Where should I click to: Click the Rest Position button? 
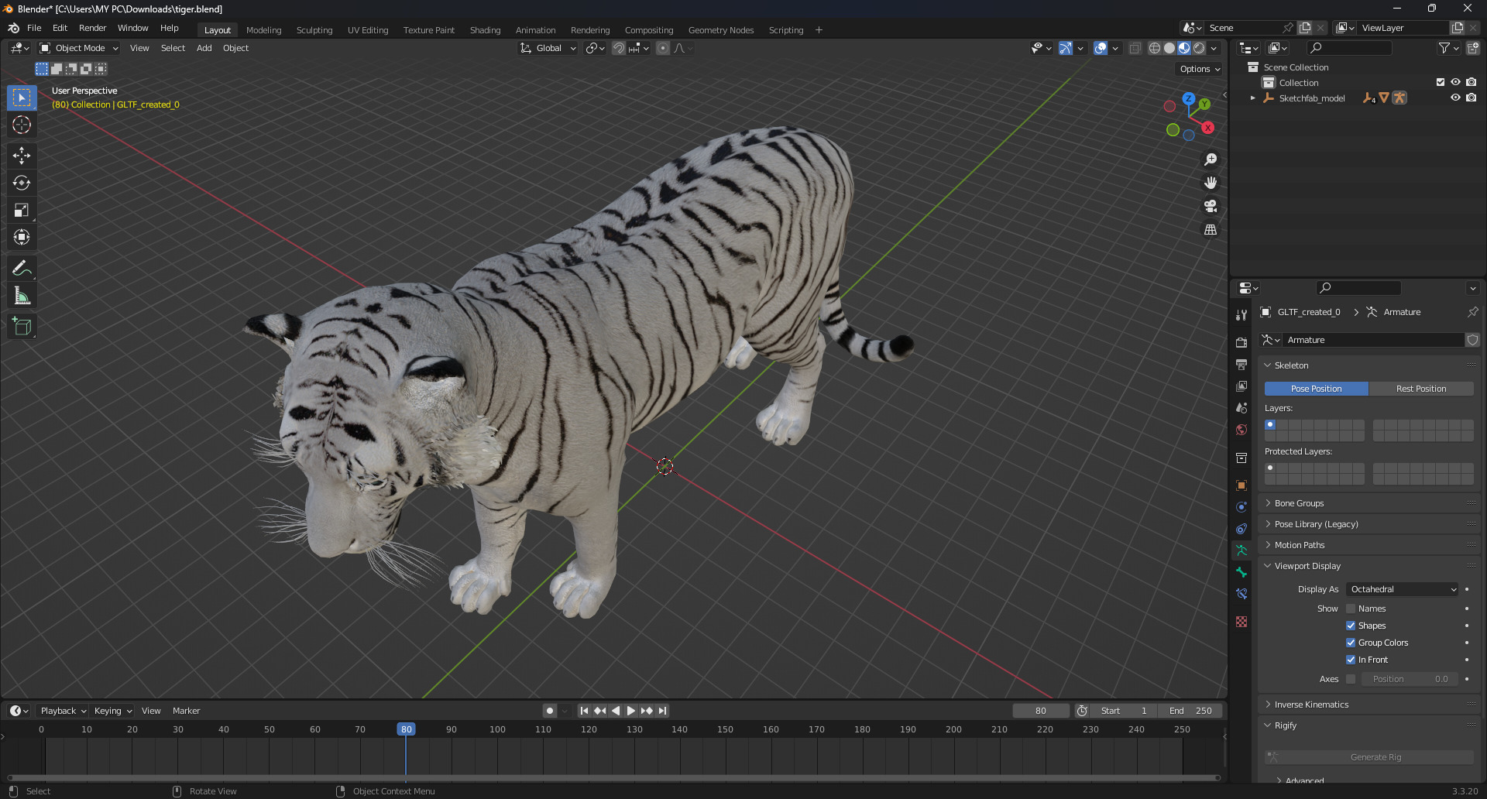(x=1421, y=389)
